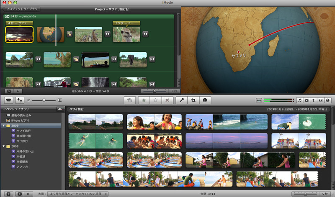335x197 pixels.
Task: Click the purple sunset ocean event clip
Action: coord(227,141)
